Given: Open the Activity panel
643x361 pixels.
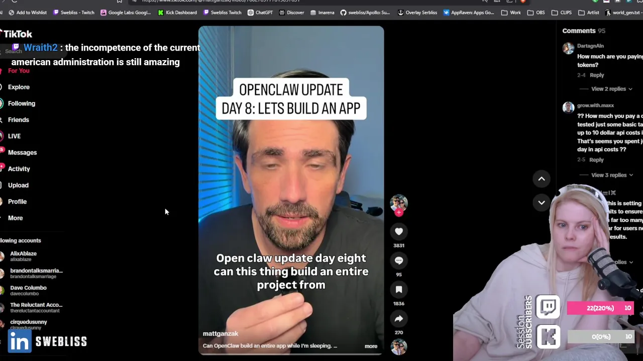Looking at the screenshot, I should pos(19,169).
